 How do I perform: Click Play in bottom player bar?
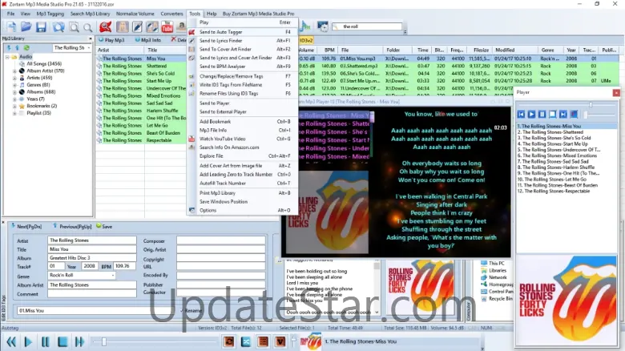[x=28, y=342]
